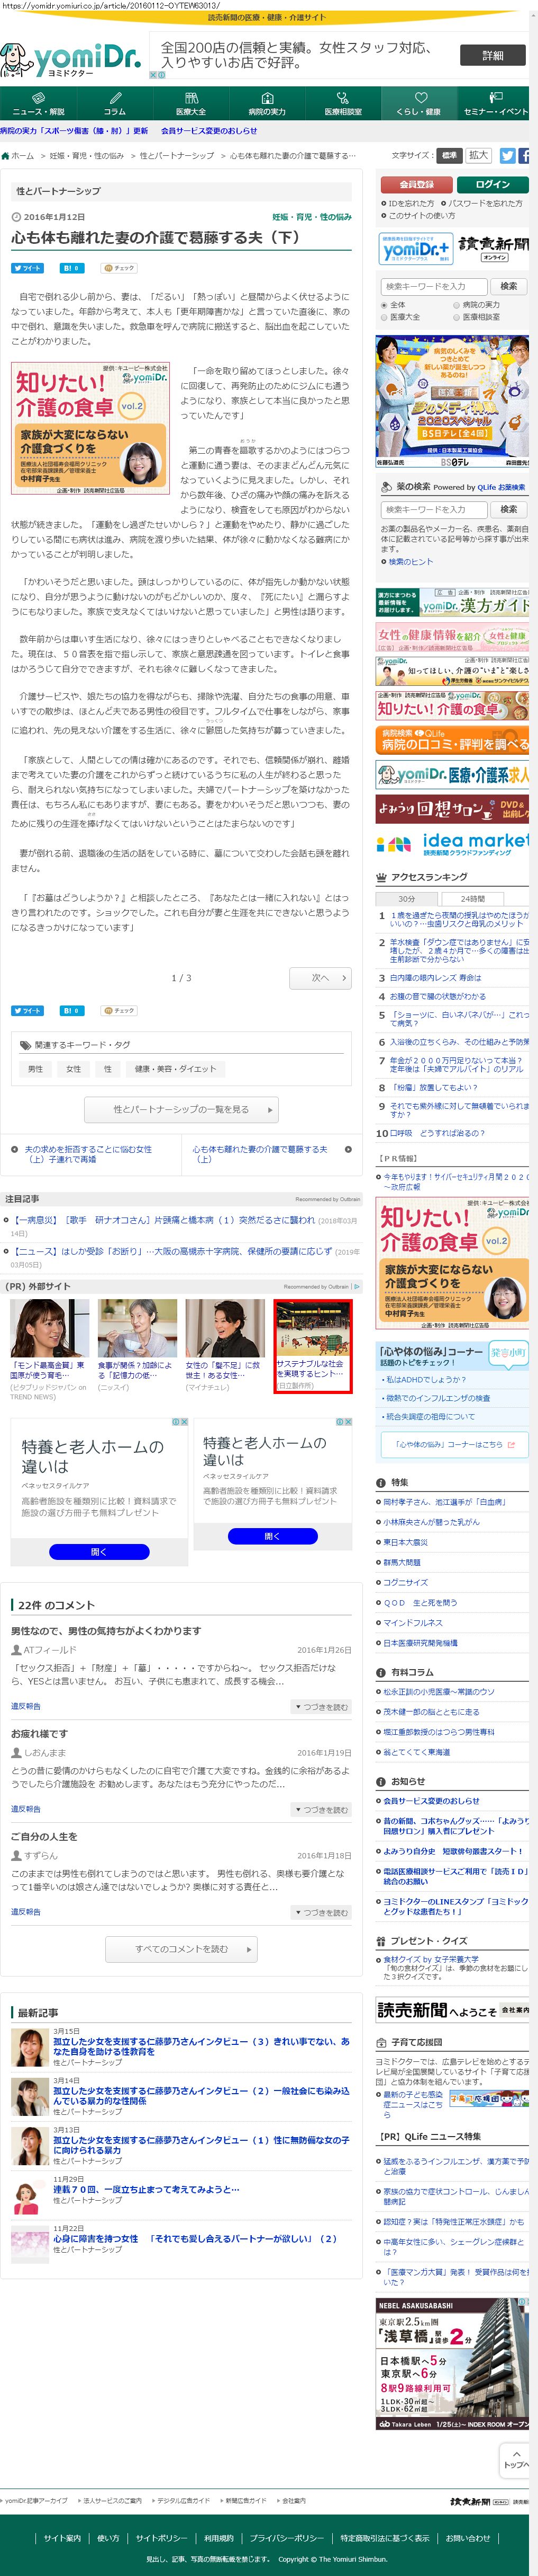Click the home icon in the breadcrumb

coord(6,156)
